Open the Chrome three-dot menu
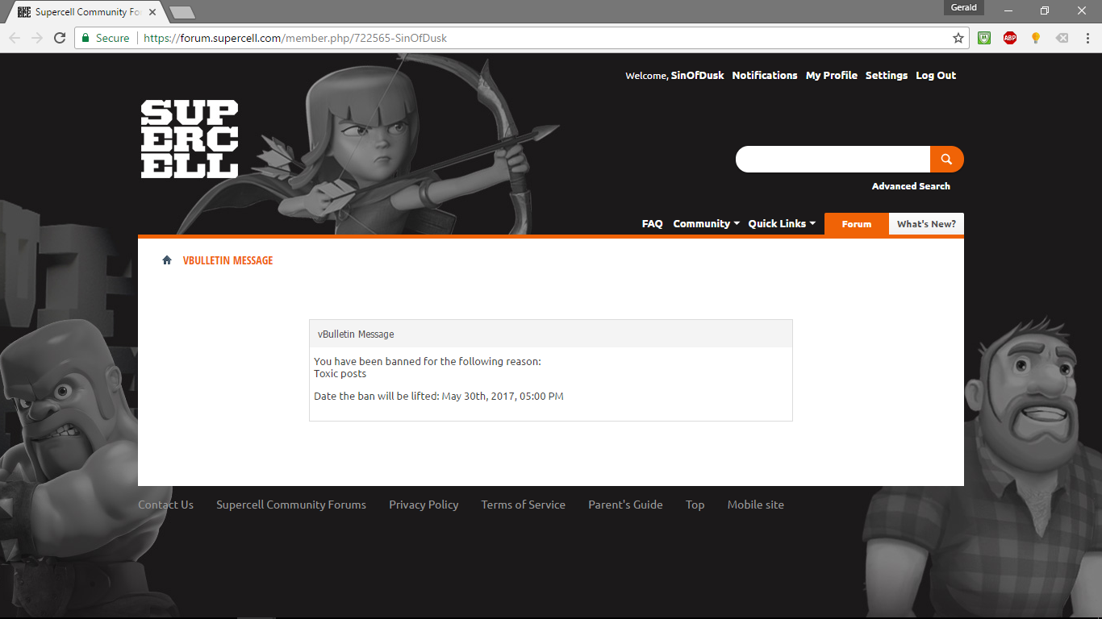 click(x=1087, y=38)
